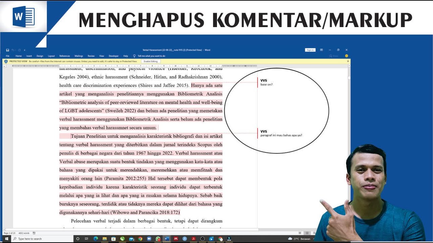The image size is (433, 243).
Task: Switch to Web Layout view icon
Action: (314, 233)
